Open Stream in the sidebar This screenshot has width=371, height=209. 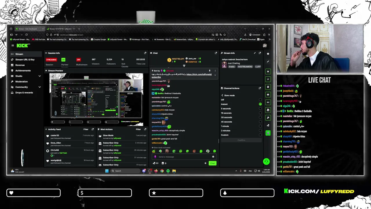(26, 54)
